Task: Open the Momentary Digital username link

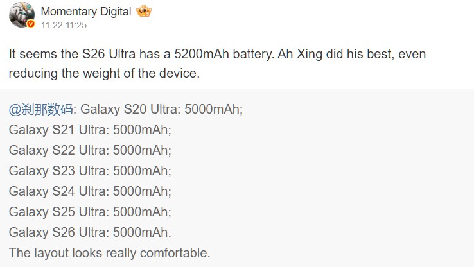Action: 86,12
